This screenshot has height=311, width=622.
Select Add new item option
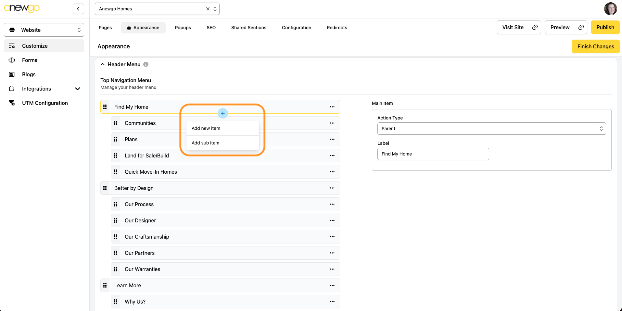pyautogui.click(x=206, y=128)
